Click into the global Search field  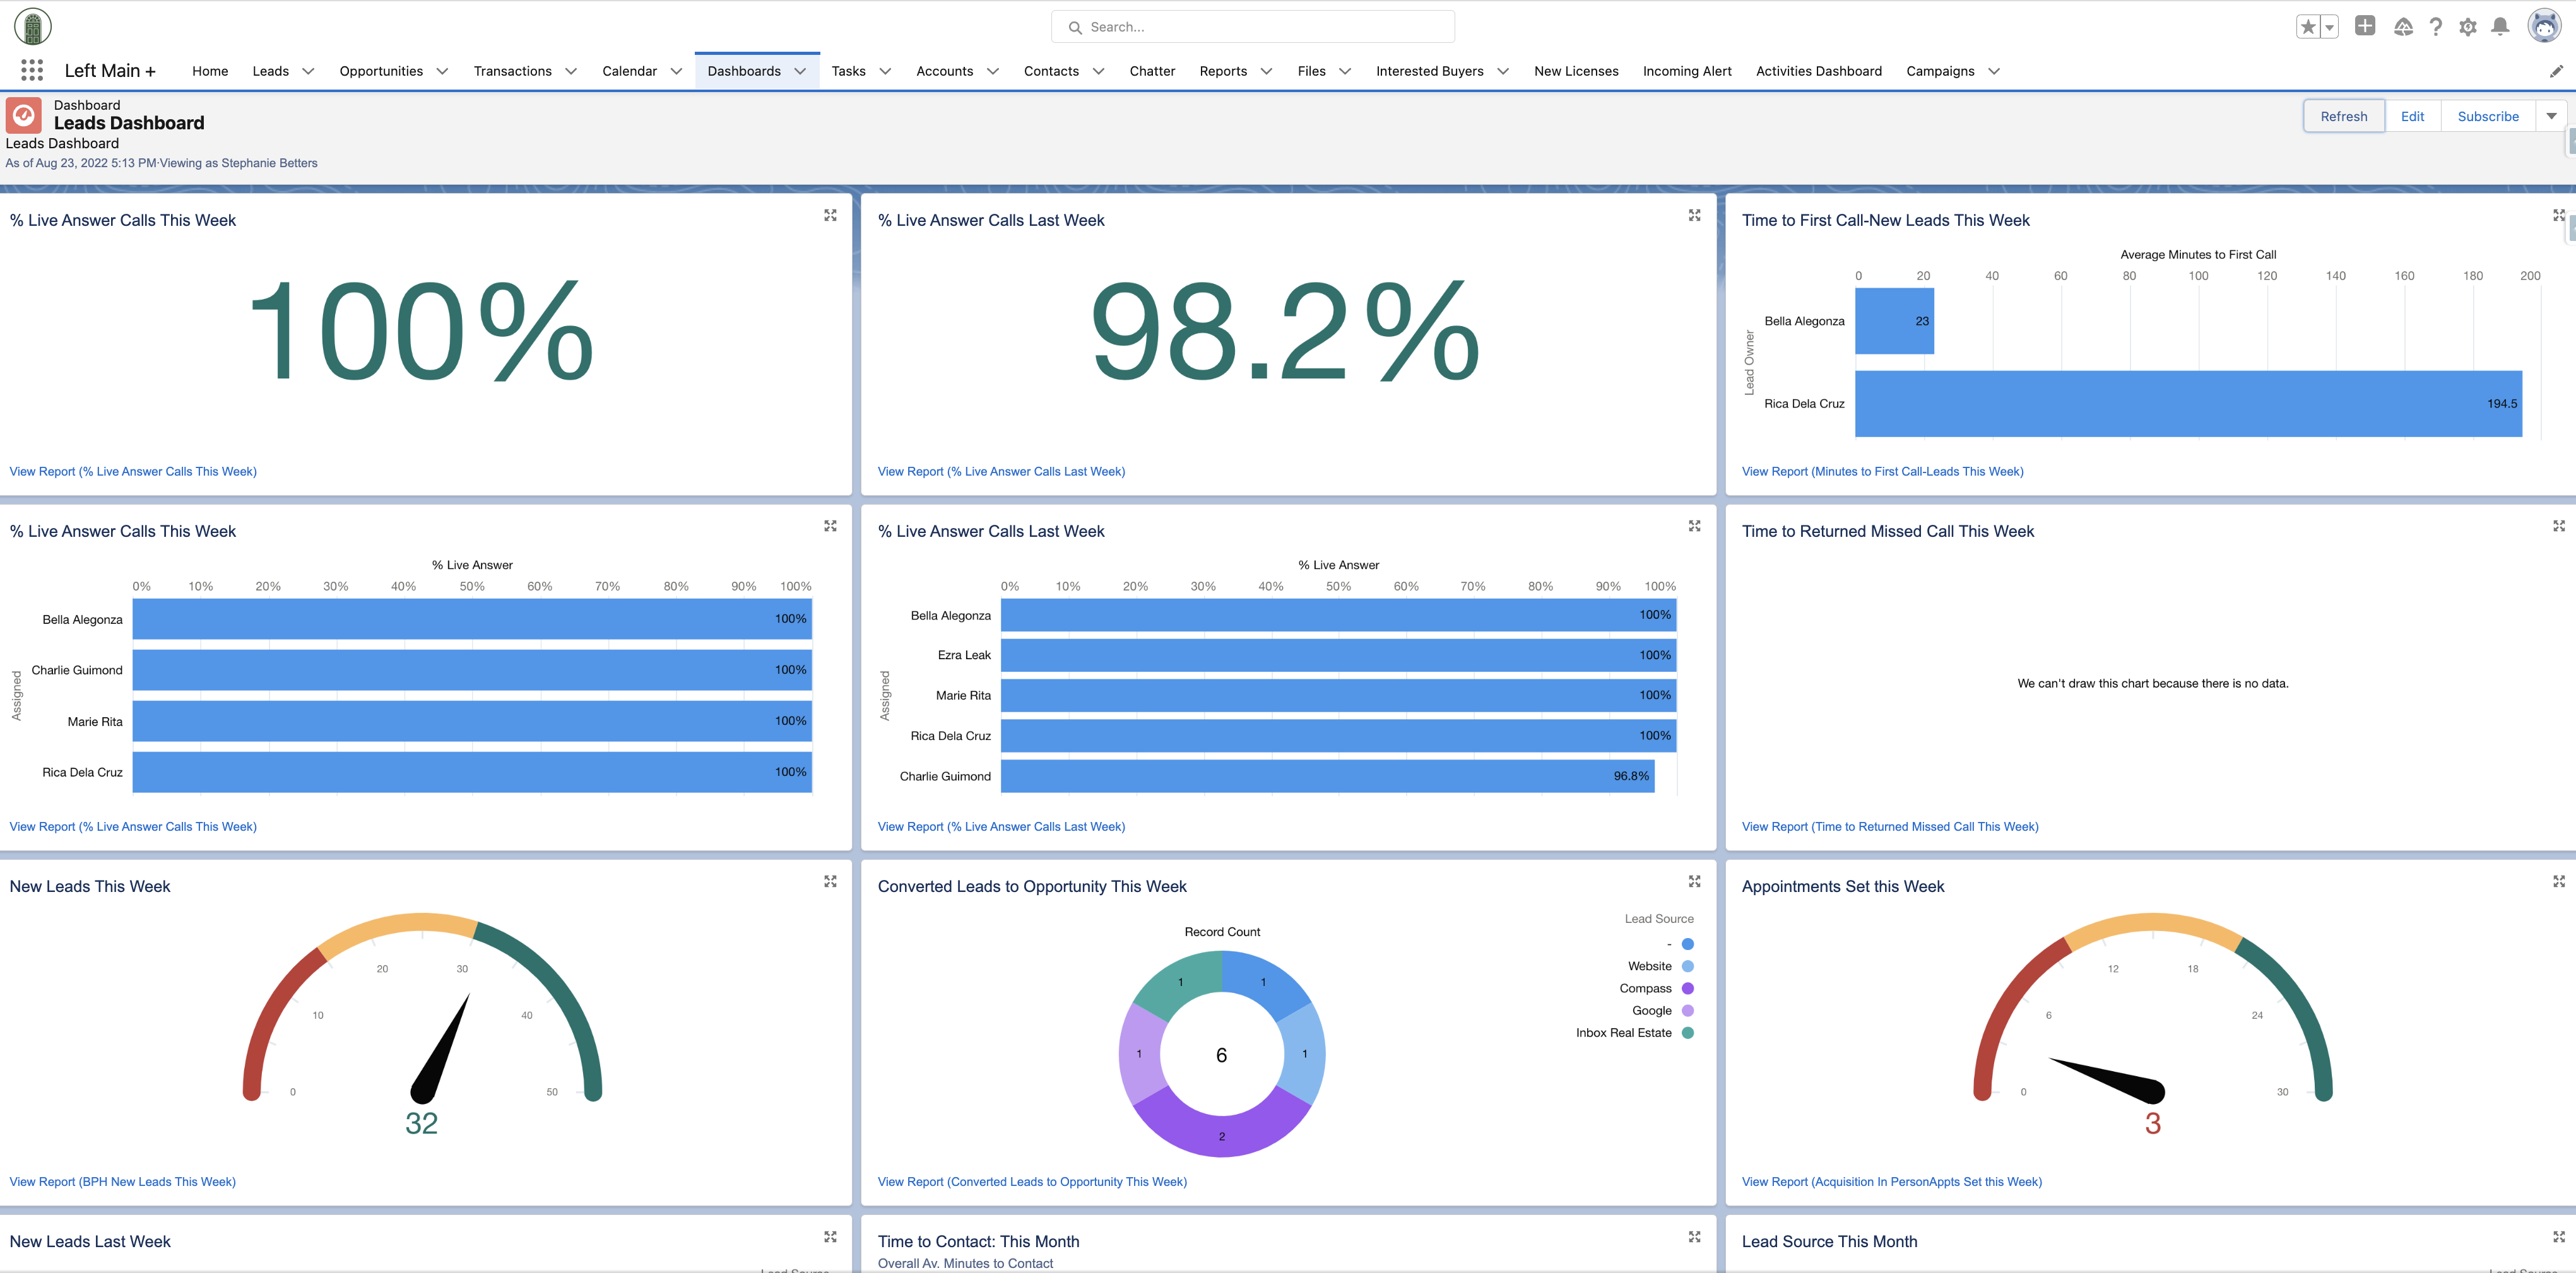click(x=1252, y=27)
